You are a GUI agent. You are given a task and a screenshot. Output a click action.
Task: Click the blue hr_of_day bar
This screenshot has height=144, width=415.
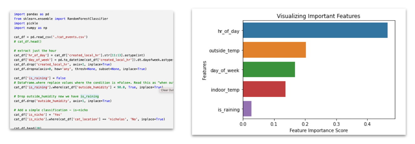point(315,30)
